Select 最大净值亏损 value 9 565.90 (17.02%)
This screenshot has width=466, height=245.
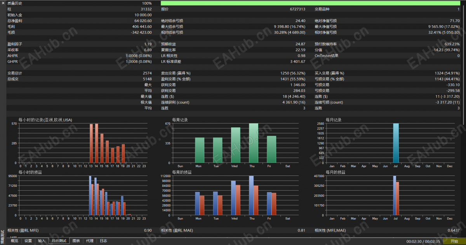pos(444,26)
